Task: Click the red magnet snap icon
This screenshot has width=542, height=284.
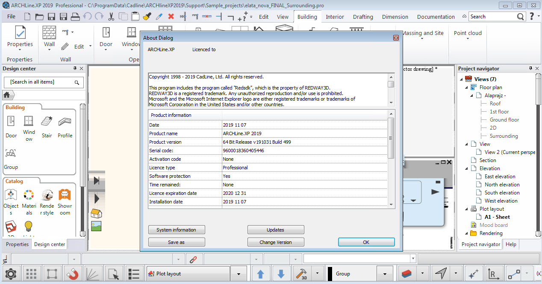Action: pyautogui.click(x=74, y=274)
